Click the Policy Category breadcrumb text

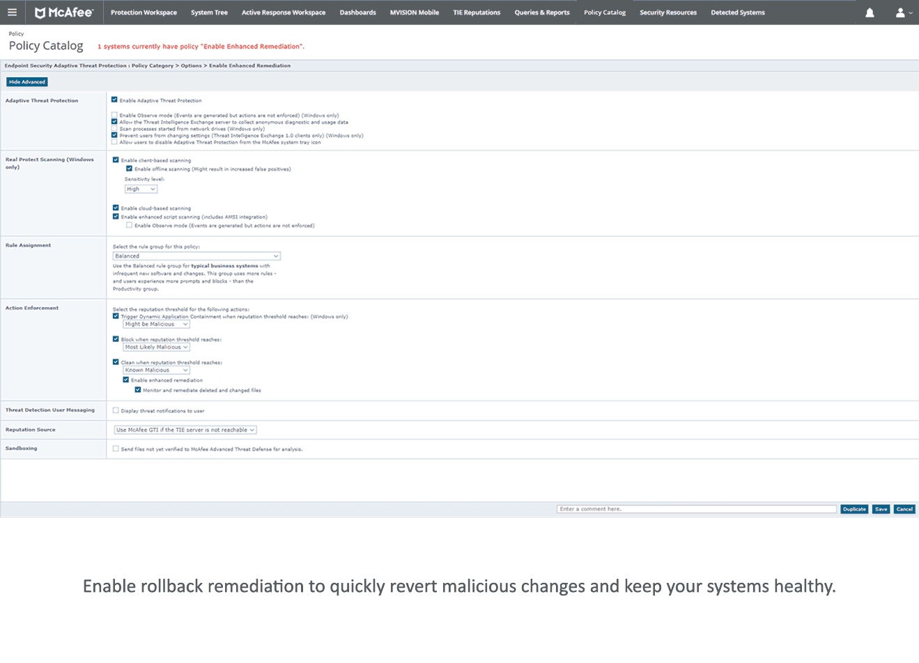(153, 65)
